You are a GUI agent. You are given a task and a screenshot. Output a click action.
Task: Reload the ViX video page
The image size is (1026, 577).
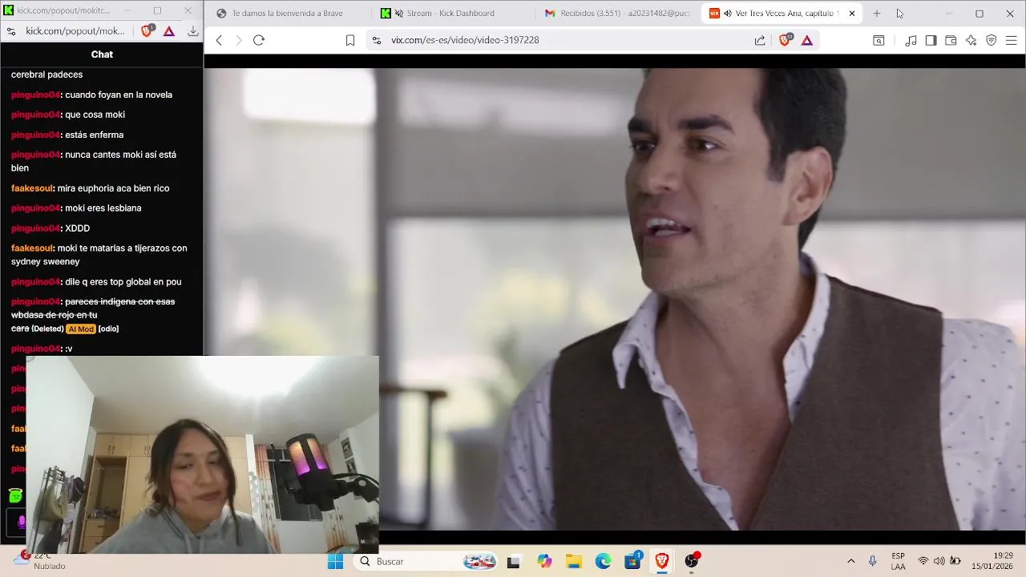(259, 40)
